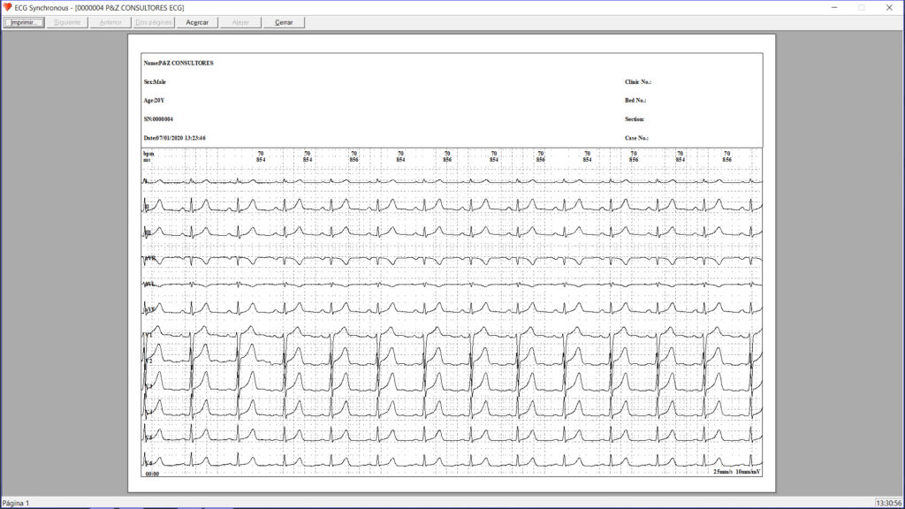The height and width of the screenshot is (509, 905).
Task: Go to next page with Siguiente
Action: click(67, 22)
